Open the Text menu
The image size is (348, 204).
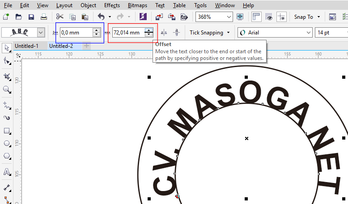(x=160, y=5)
